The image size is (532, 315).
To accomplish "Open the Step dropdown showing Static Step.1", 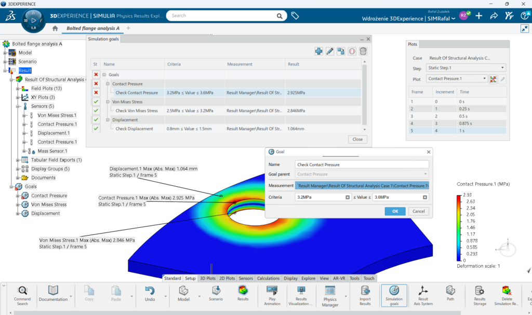I will coord(466,68).
